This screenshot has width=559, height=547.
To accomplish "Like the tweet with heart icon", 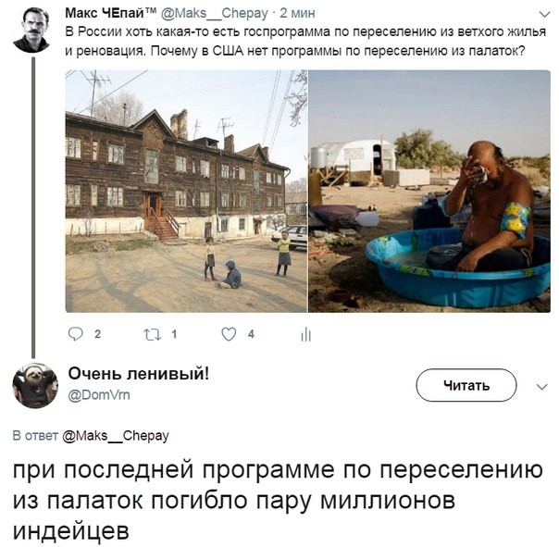I will 229,334.
